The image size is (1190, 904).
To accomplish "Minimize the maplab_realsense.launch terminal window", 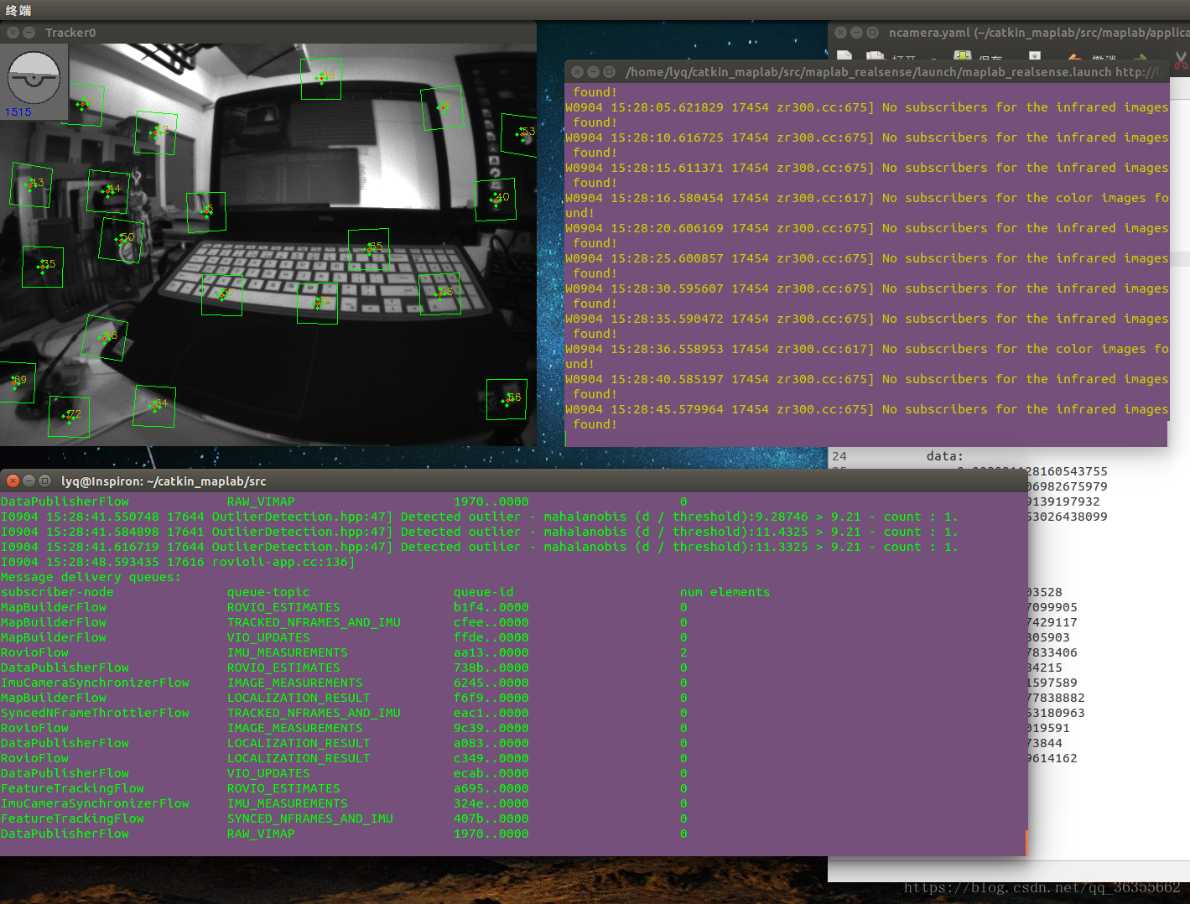I will coord(594,72).
